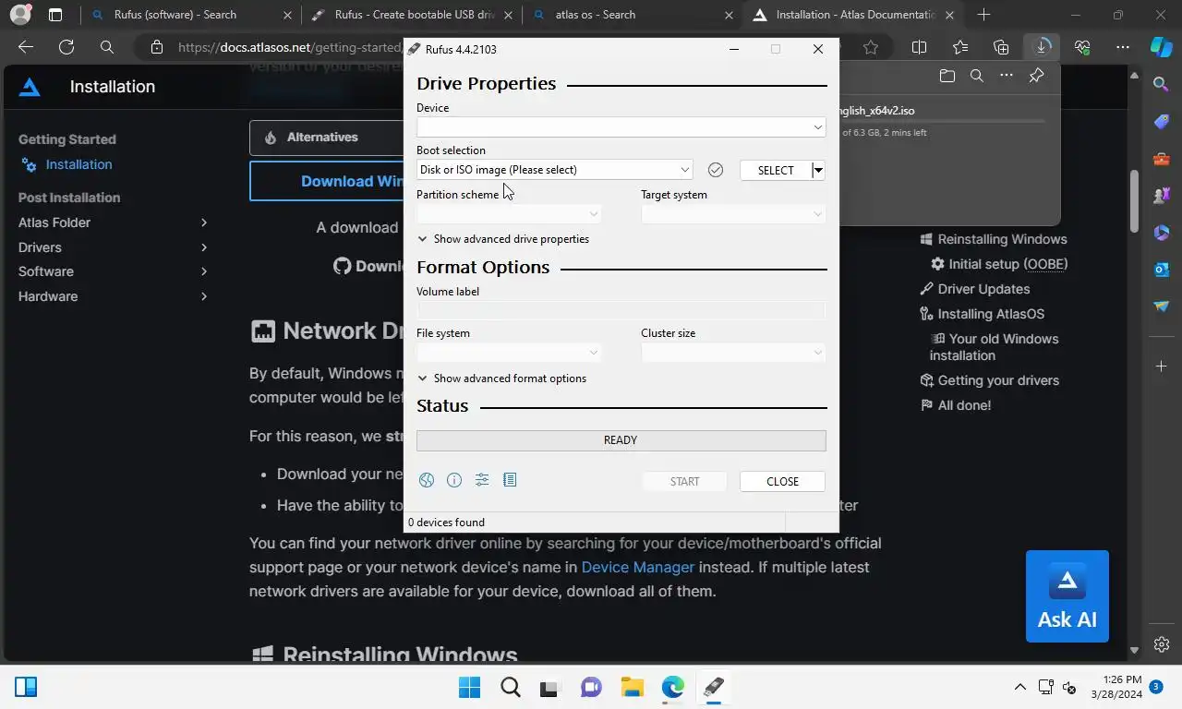This screenshot has width=1182, height=709.
Task: Go back in Edge browser
Action: pyautogui.click(x=26, y=47)
